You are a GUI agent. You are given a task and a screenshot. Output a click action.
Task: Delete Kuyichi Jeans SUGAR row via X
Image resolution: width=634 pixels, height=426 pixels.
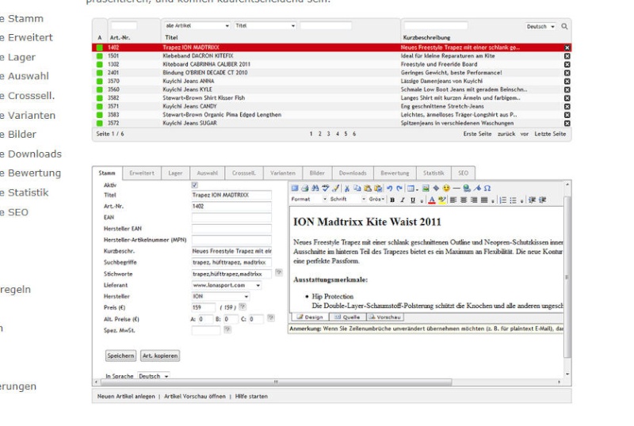tap(567, 124)
